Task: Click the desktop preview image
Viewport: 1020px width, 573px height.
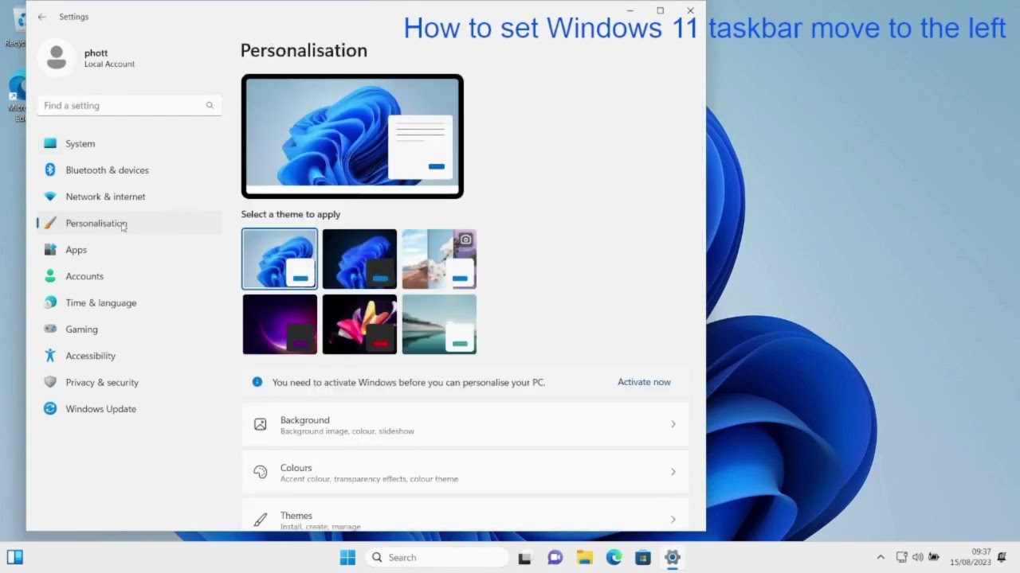Action: tap(352, 136)
